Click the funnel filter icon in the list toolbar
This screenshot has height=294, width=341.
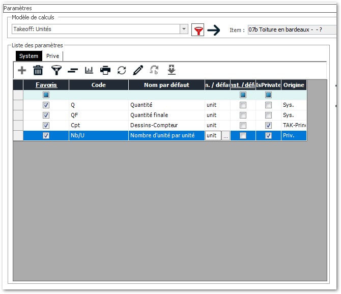tap(56, 70)
